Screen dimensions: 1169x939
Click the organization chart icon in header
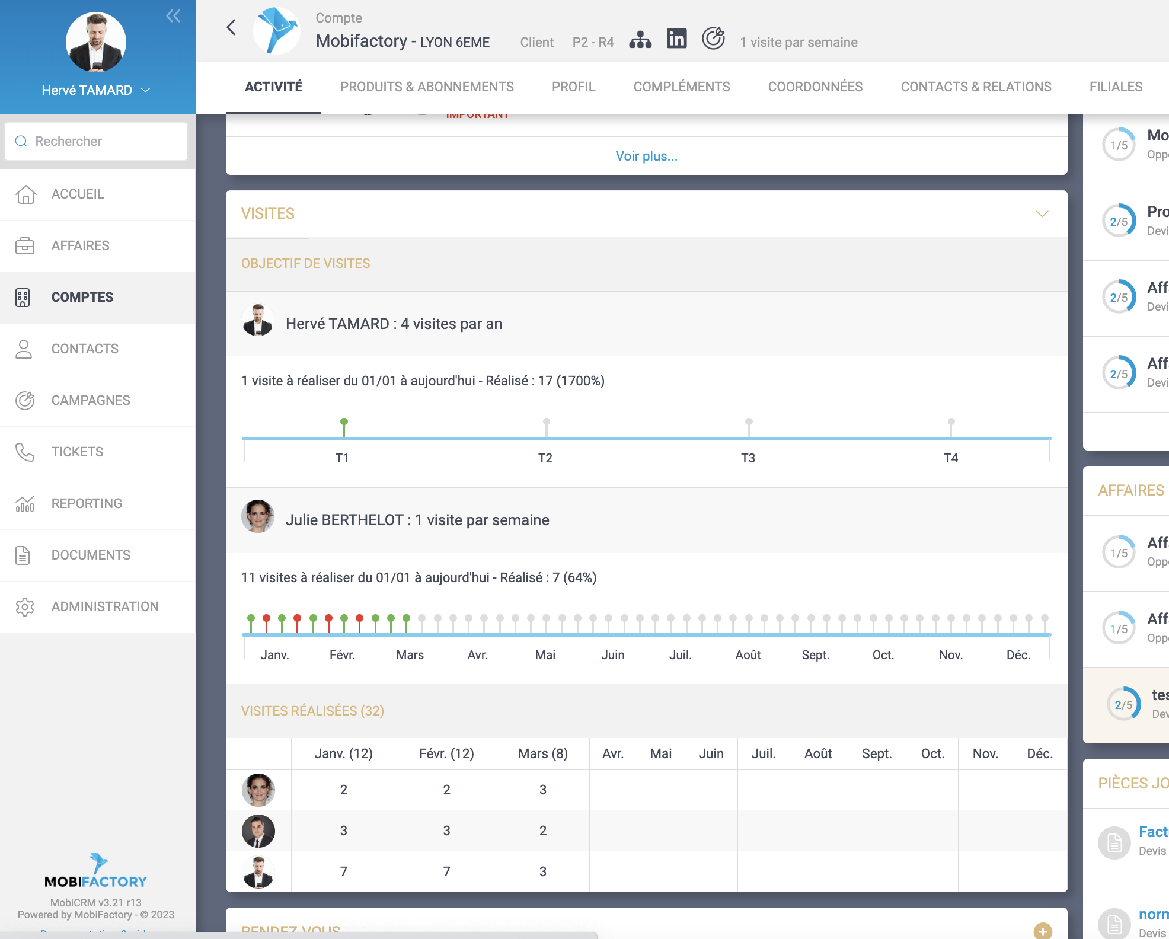[640, 40]
